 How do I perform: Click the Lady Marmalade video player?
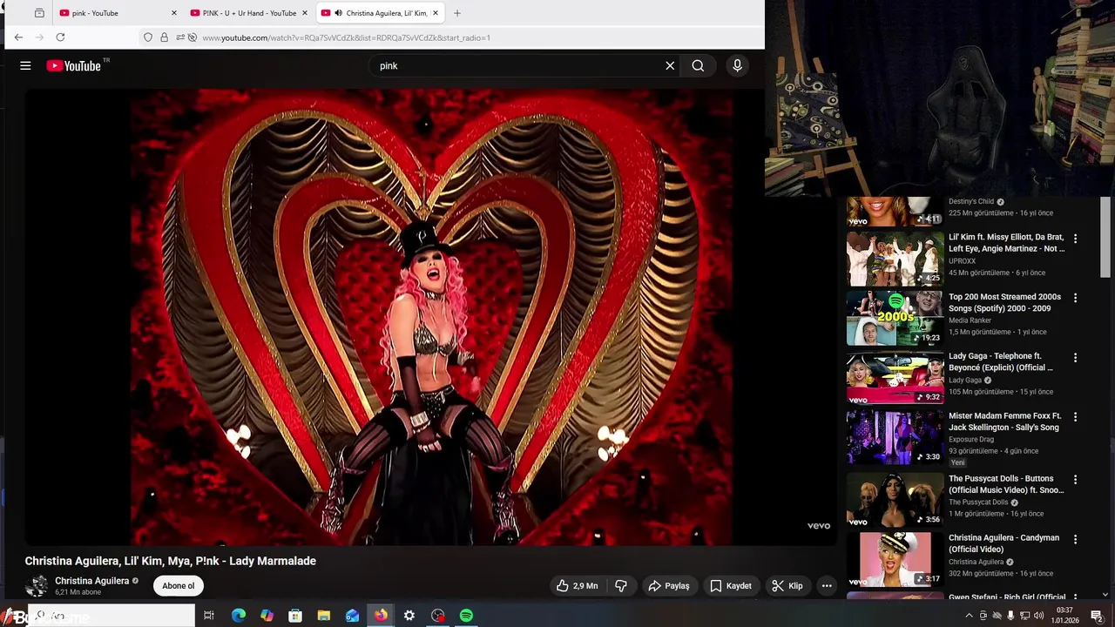point(431,317)
